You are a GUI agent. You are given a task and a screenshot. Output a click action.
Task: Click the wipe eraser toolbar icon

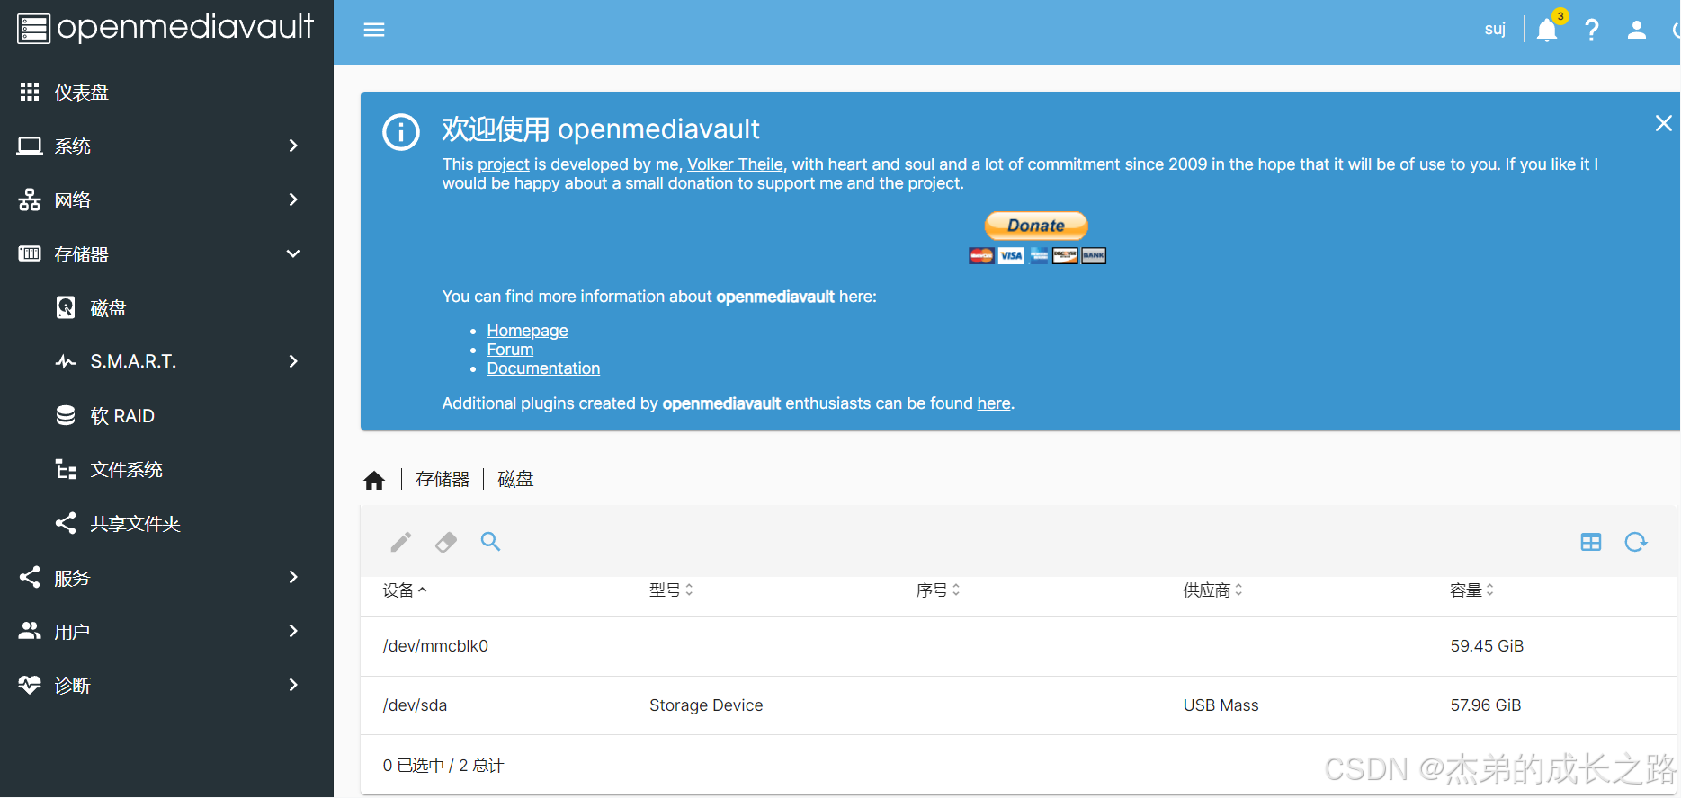(446, 542)
